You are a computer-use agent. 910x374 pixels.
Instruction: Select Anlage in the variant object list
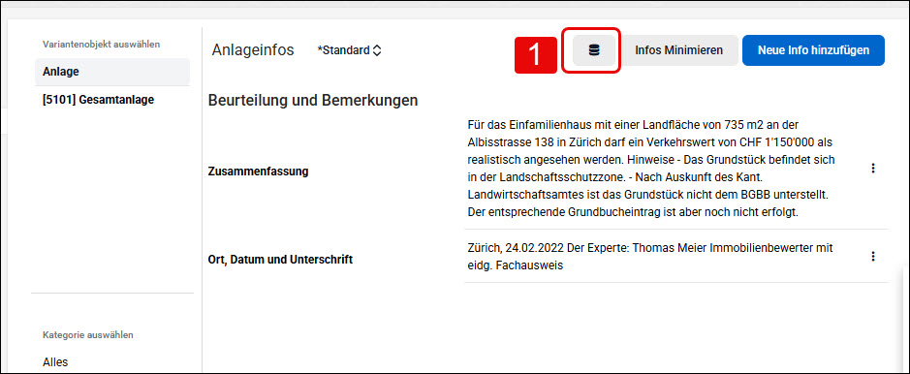pos(112,72)
